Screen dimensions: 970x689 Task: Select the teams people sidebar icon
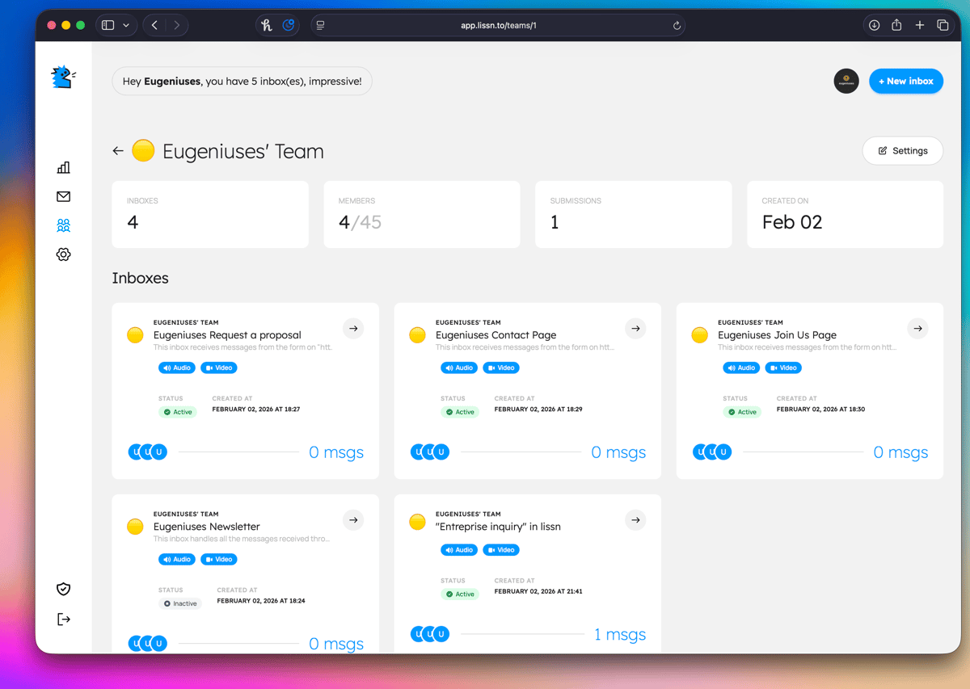pos(64,225)
